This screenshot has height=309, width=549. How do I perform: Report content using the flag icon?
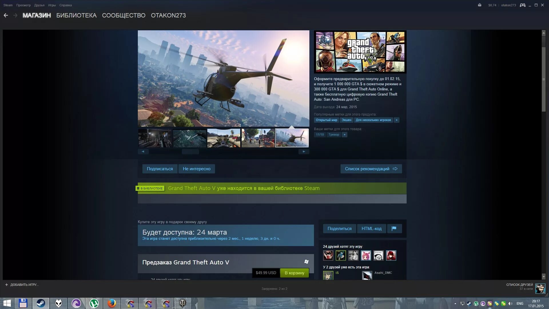coord(395,228)
